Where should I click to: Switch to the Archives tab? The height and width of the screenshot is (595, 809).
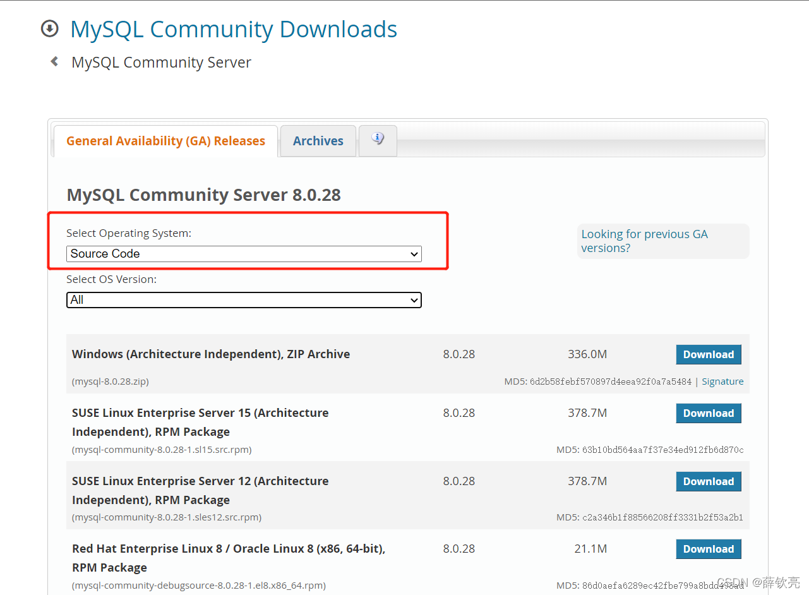(x=318, y=141)
